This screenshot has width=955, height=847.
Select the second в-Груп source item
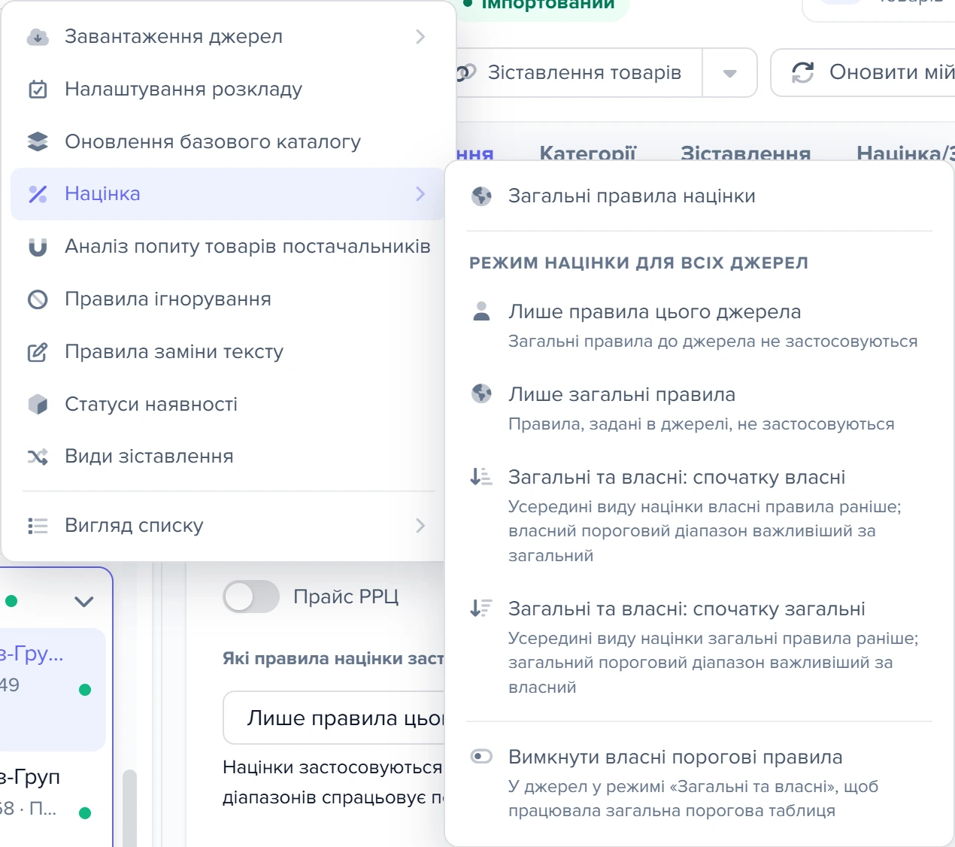tap(53, 793)
